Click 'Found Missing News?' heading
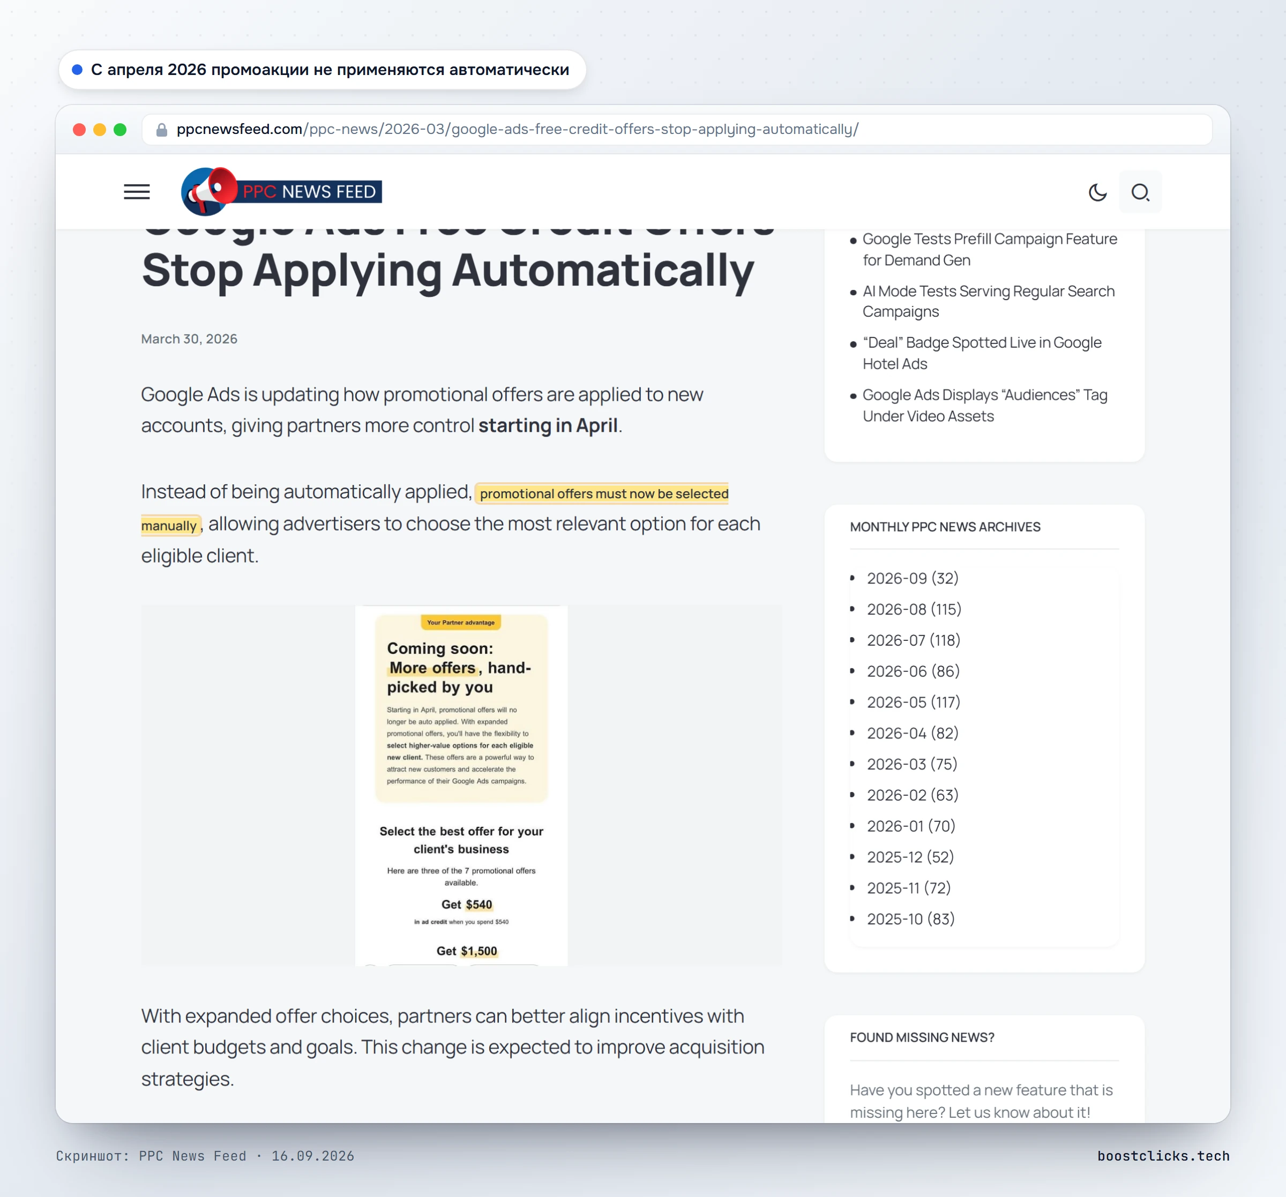 pyautogui.click(x=921, y=1037)
